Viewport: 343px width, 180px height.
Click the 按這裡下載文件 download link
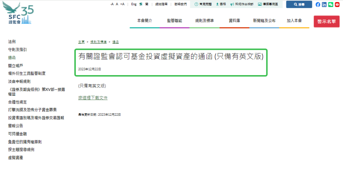pyautogui.click(x=93, y=98)
